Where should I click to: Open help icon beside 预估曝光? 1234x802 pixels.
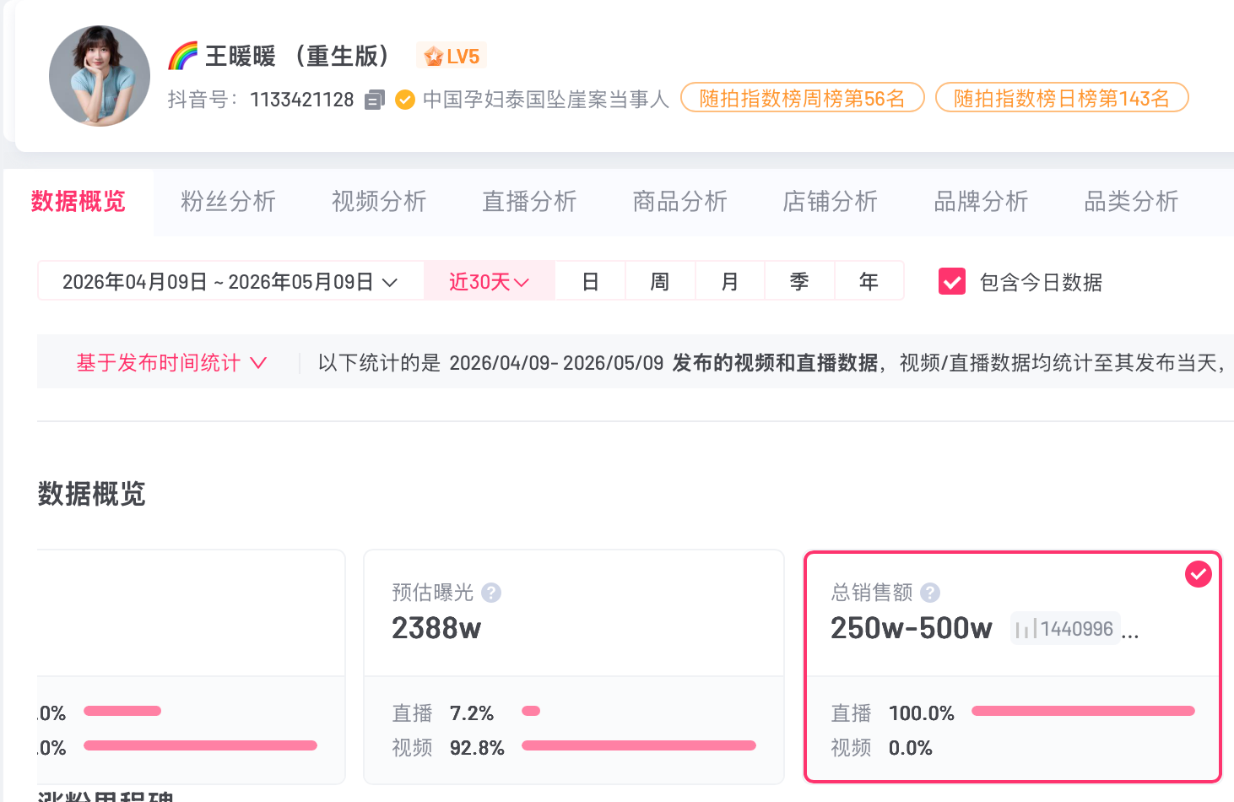[491, 593]
